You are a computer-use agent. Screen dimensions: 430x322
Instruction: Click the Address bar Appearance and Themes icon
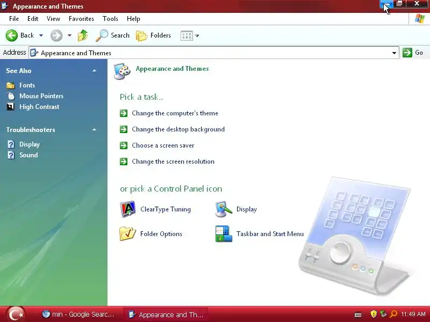click(x=34, y=53)
